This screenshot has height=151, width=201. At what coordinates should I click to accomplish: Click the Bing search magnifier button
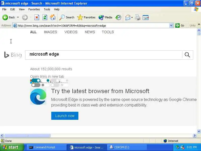tap(187, 55)
